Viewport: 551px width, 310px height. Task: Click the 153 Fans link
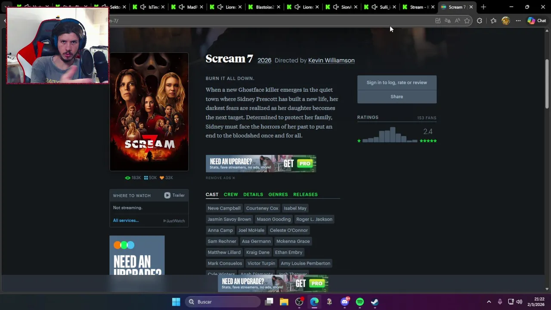[427, 118]
